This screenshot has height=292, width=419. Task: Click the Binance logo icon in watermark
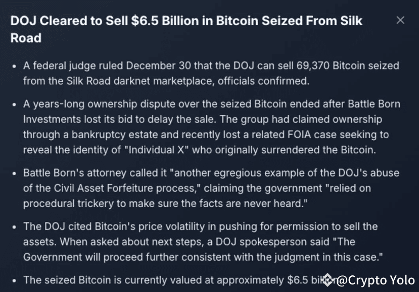click(329, 280)
